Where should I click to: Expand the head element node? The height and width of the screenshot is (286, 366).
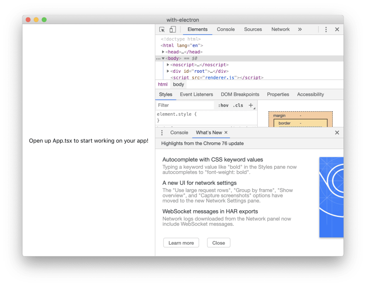tap(163, 52)
